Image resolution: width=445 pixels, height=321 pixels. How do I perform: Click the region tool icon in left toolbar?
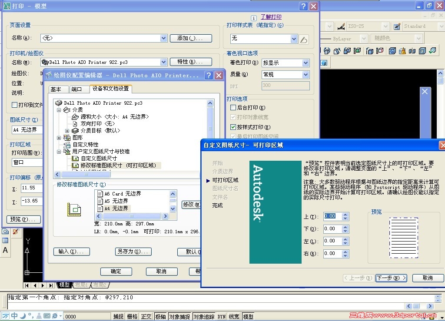point(5,232)
